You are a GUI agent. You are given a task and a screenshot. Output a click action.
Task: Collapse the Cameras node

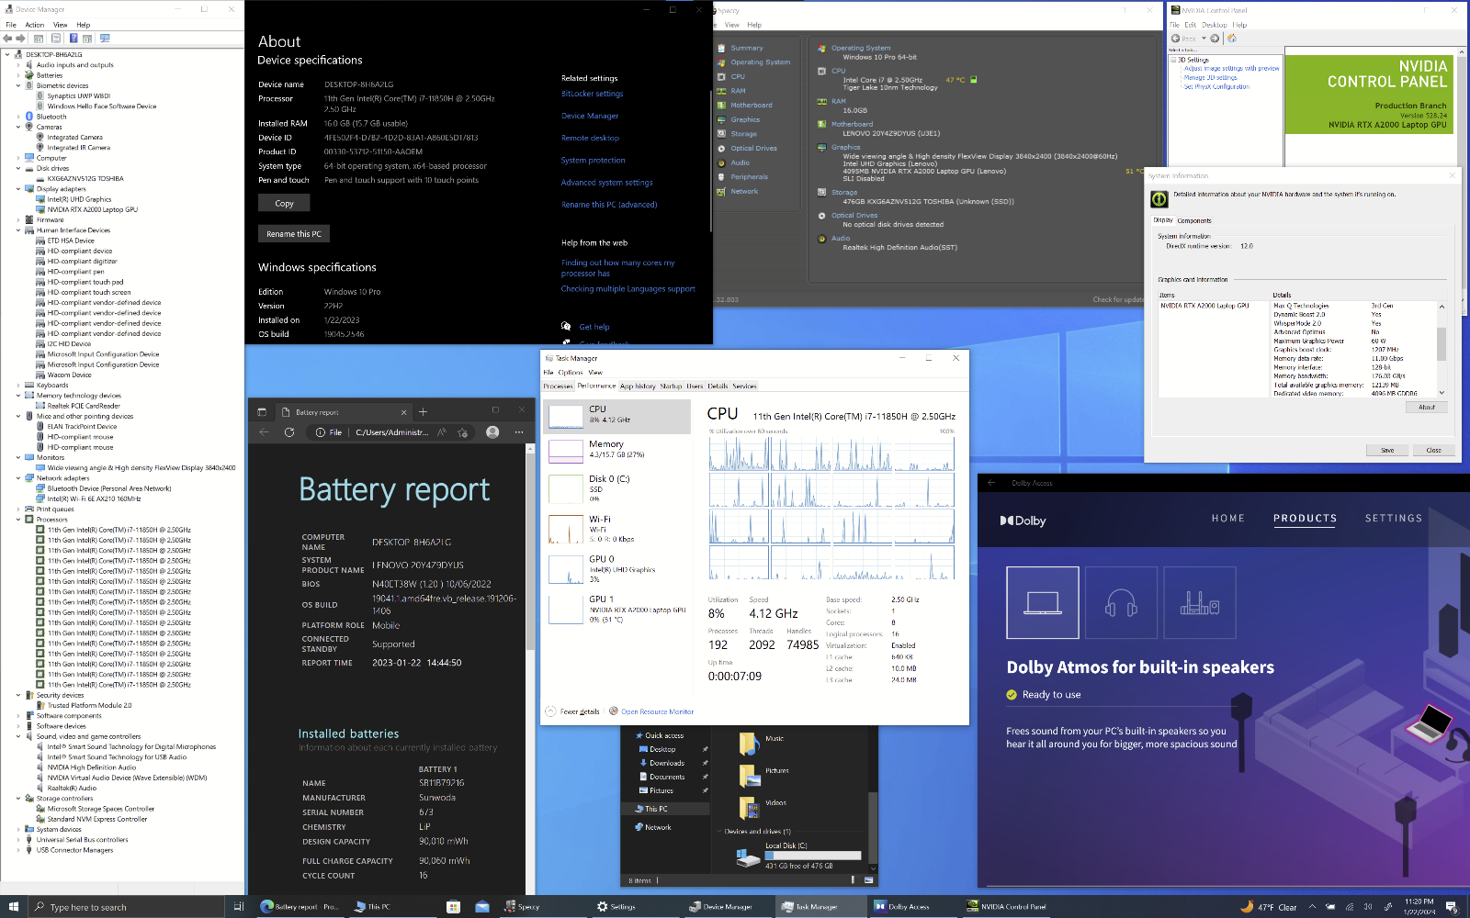tap(17, 127)
